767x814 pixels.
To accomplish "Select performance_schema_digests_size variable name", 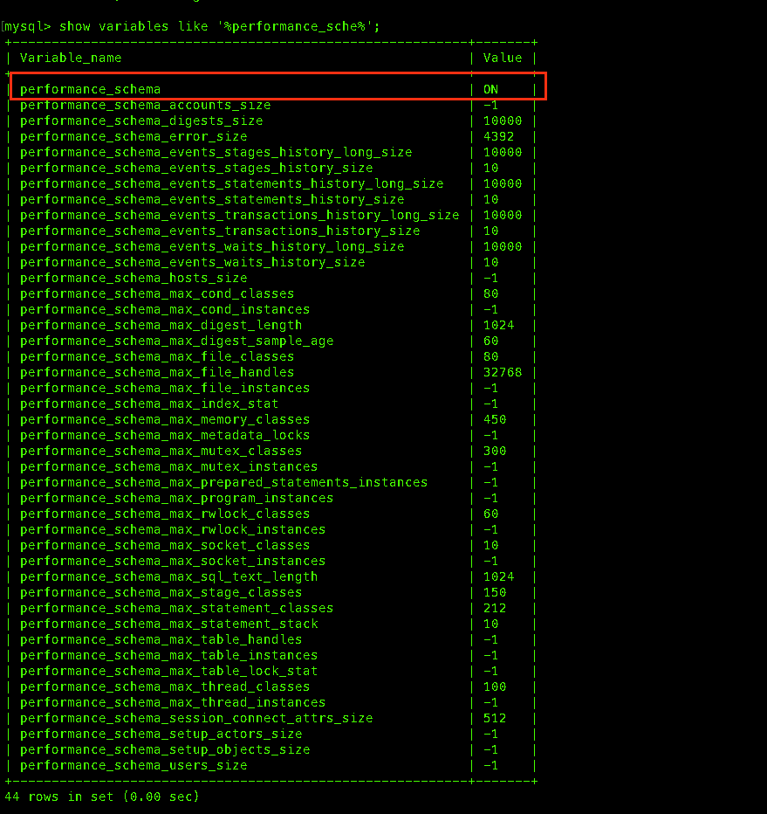I will [140, 121].
